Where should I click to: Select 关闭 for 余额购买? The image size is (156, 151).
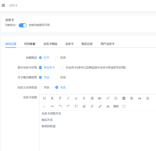coord(57,58)
